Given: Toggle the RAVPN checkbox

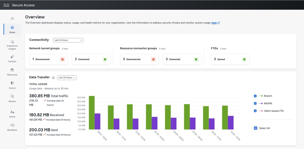Looking at the screenshot, I should (x=255, y=103).
